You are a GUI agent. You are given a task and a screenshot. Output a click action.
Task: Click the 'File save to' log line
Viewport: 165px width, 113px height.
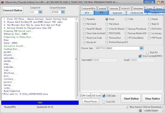coord(26,94)
